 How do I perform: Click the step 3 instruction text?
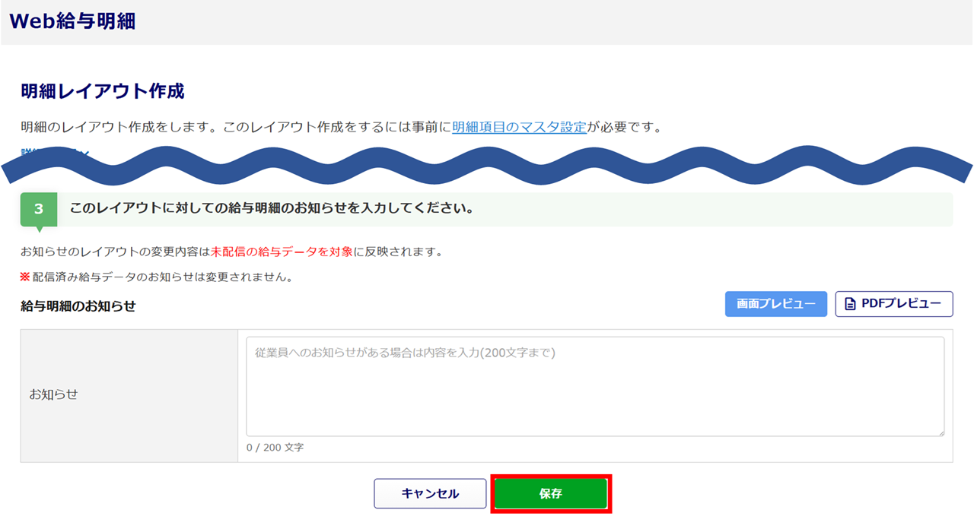pyautogui.click(x=272, y=208)
